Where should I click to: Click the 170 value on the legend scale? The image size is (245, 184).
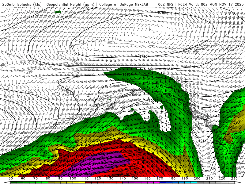160,178
